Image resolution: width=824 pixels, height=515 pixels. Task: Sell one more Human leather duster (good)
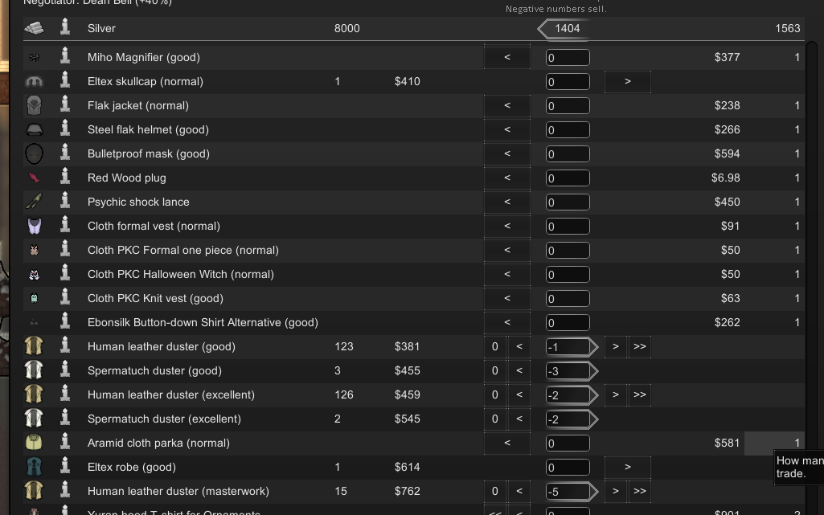(615, 346)
